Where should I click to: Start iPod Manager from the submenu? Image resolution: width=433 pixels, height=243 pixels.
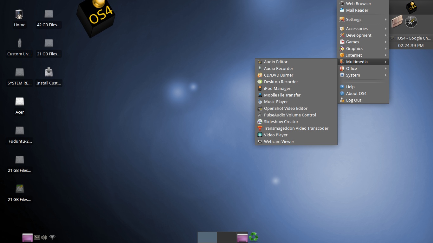[x=296, y=89]
